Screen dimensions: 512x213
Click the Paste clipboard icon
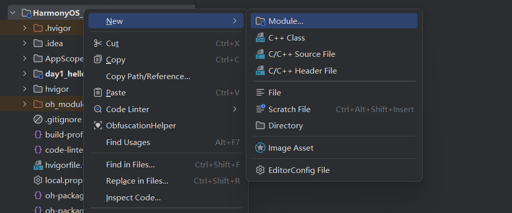(x=97, y=93)
